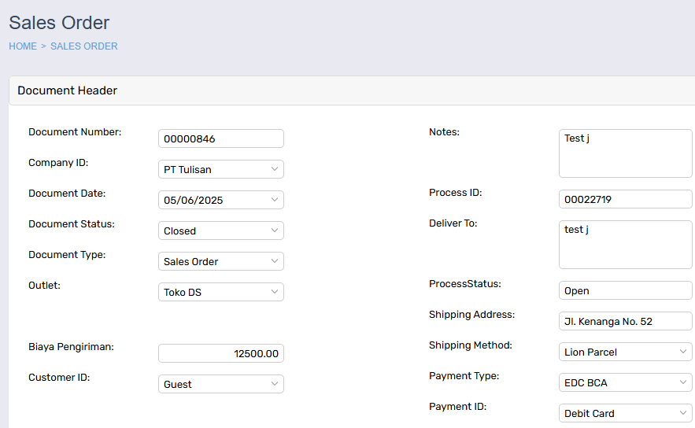695x428 pixels.
Task: Click the Document Header panel title
Action: pos(68,90)
